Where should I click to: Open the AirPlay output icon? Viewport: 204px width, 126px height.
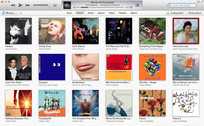[55, 5]
